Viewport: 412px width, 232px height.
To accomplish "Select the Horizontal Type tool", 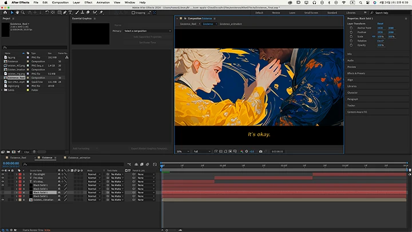I will [x=70, y=13].
